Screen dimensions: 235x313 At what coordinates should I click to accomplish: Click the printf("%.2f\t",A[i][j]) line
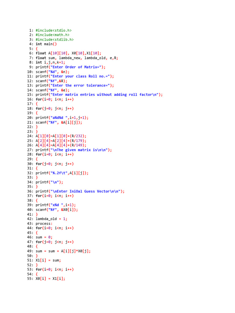click(62, 173)
